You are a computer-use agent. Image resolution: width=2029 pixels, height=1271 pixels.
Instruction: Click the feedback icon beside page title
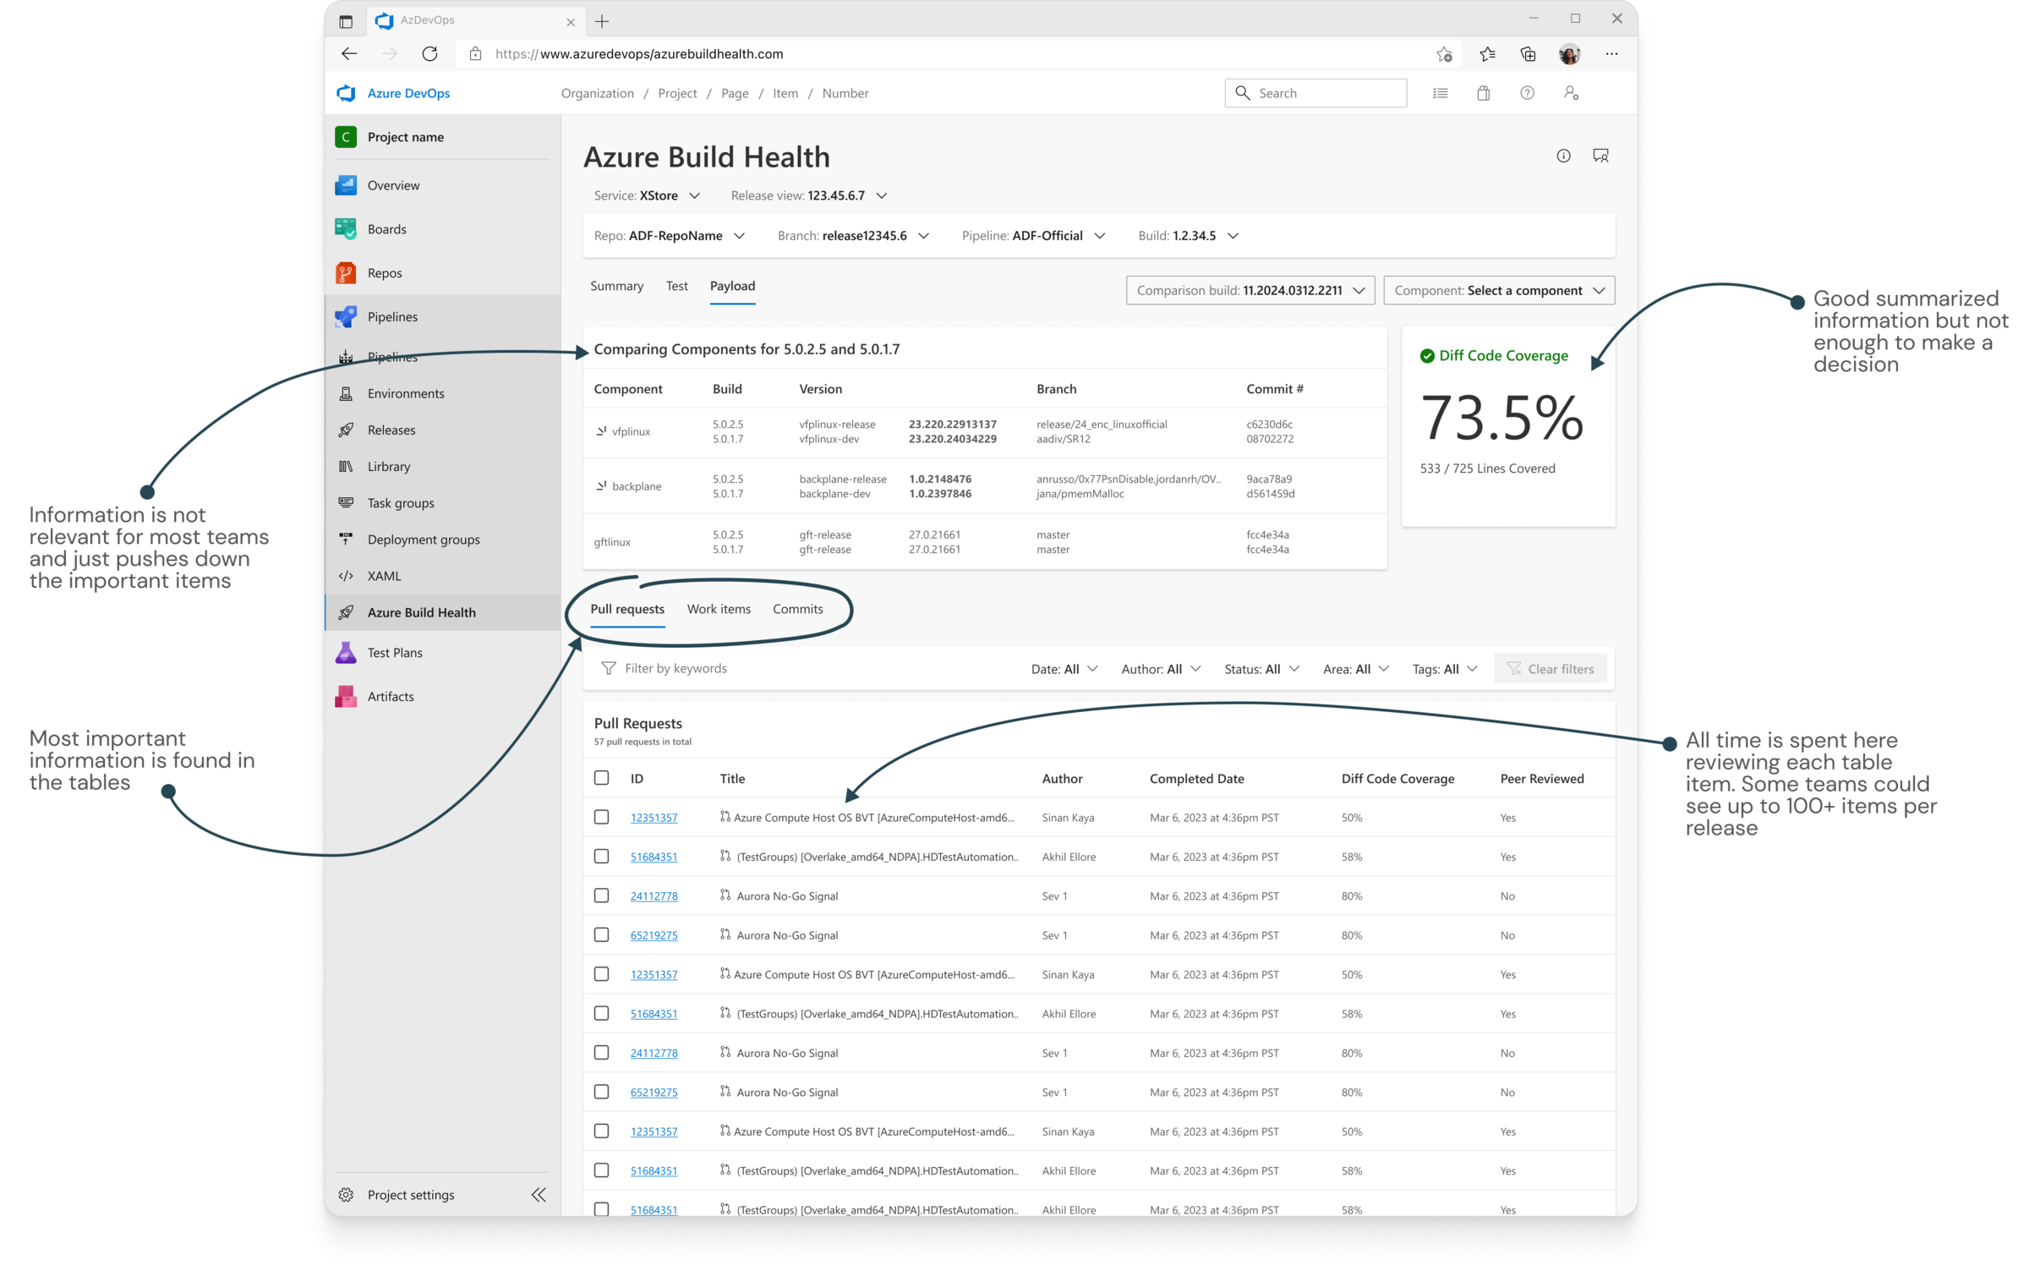click(1600, 156)
